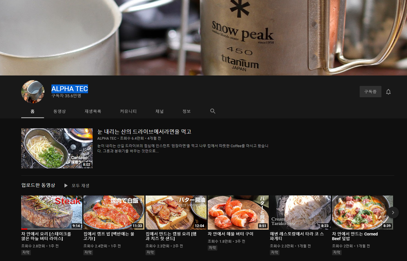
Task: Click the featured video description text
Action: [183, 148]
